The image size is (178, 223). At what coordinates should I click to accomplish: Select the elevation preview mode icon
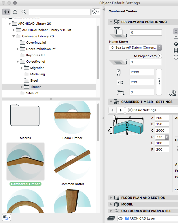tap(176, 38)
